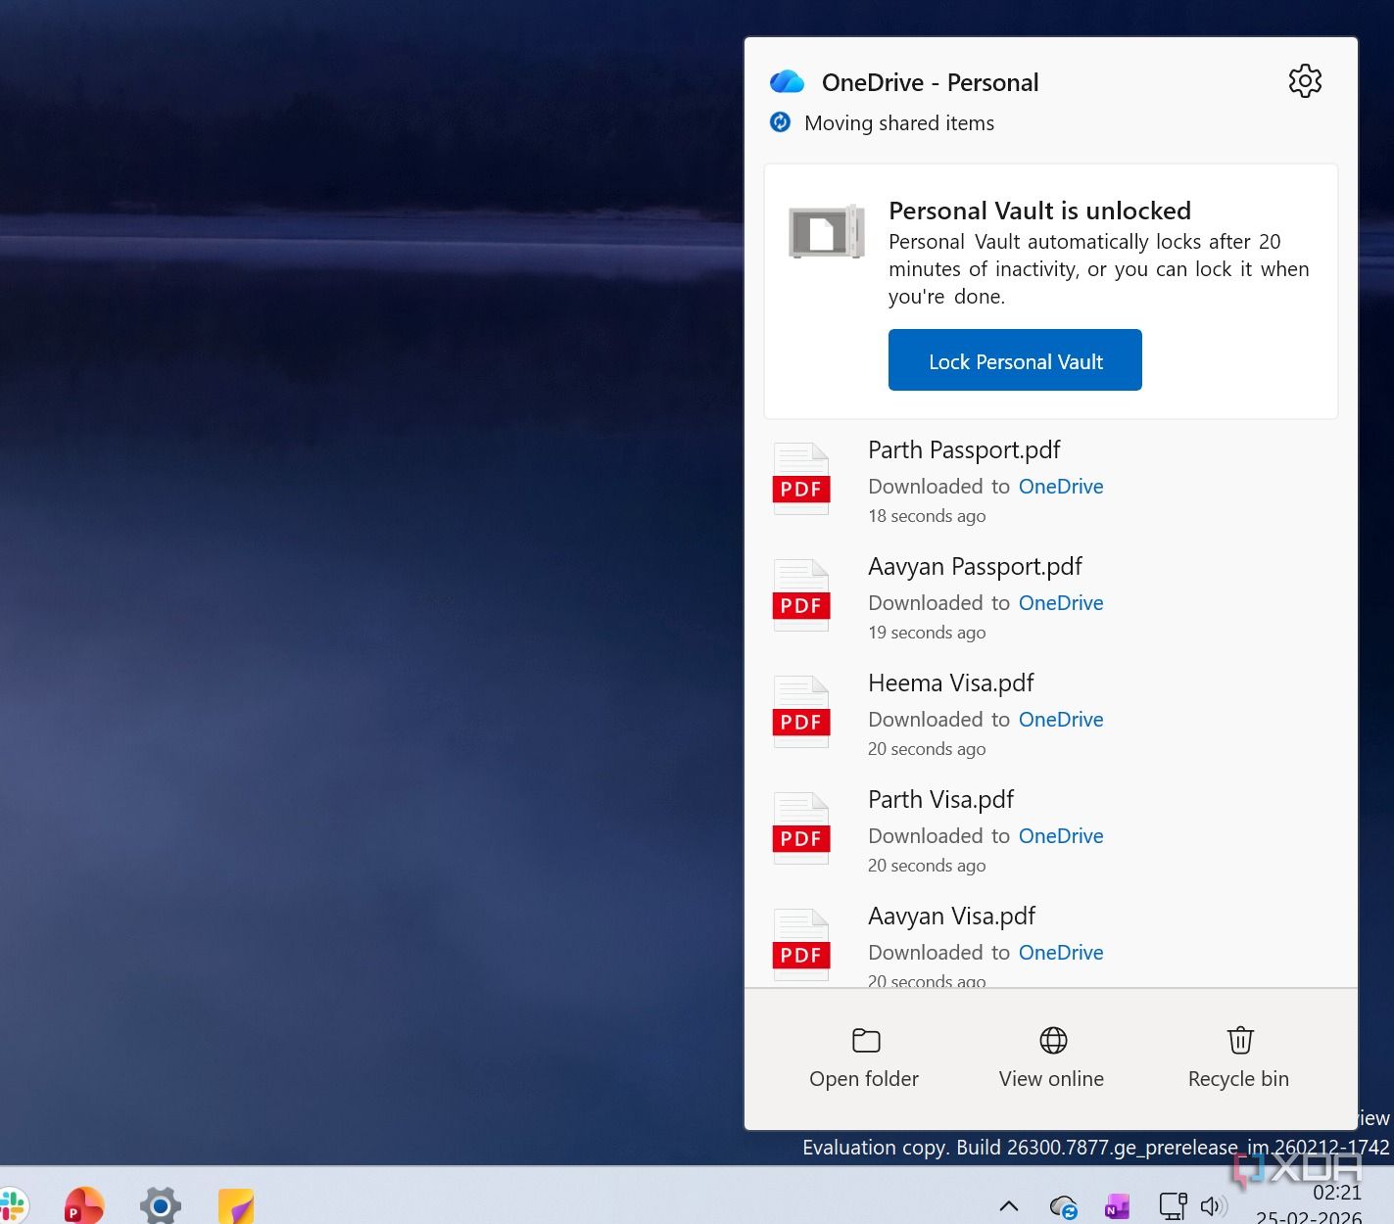Open the file name Heema Visa.pdf

point(950,683)
